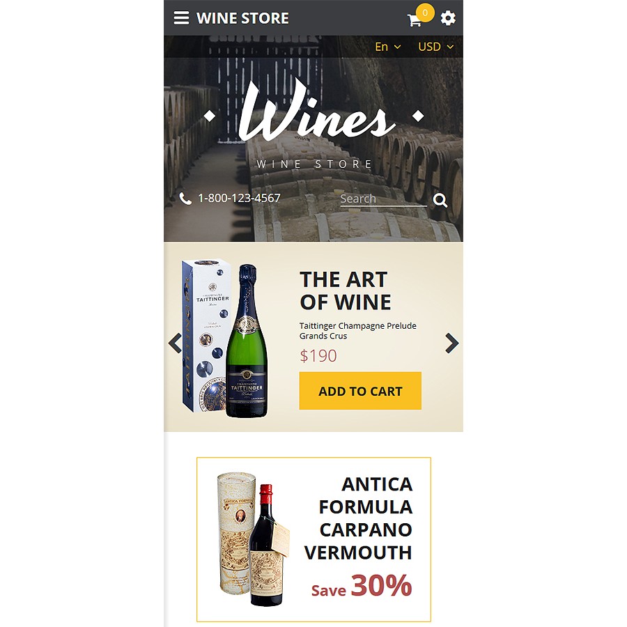This screenshot has width=627, height=627.
Task: Open the shopping cart icon
Action: [x=415, y=20]
